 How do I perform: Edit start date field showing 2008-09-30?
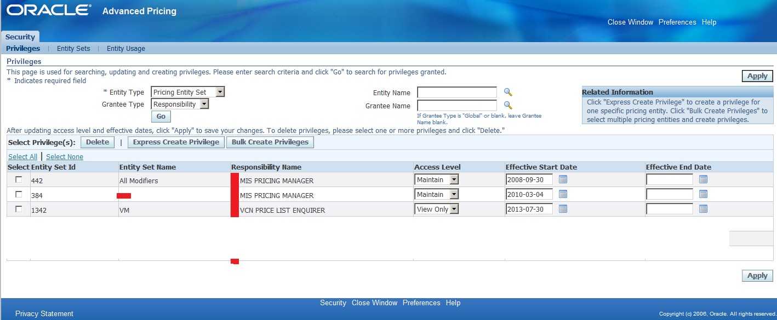pyautogui.click(x=529, y=179)
